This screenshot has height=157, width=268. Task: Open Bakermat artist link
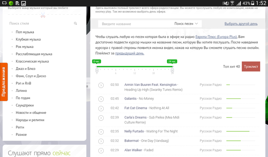coord(131,141)
